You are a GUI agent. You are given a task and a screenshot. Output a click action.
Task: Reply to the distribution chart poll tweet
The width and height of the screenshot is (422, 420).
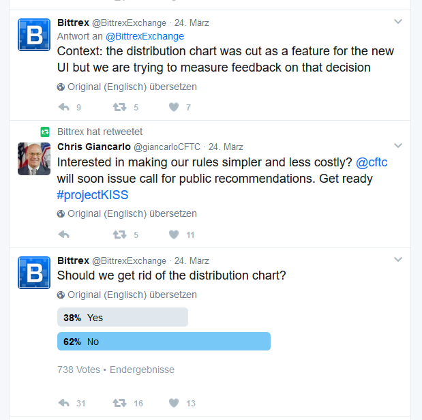tap(64, 403)
